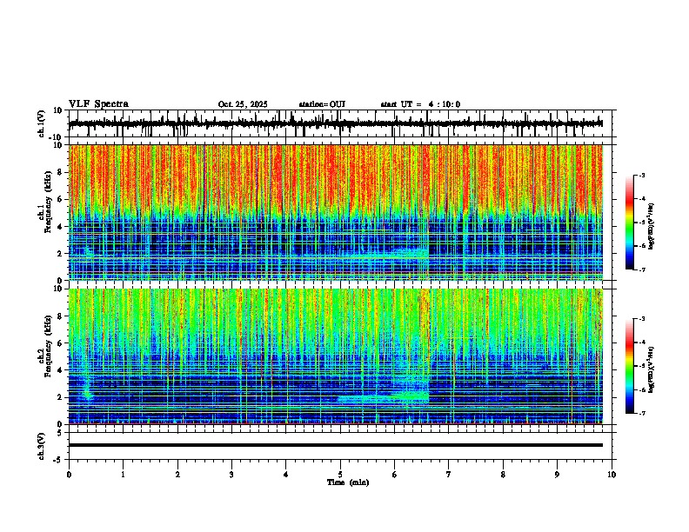Click time axis tick label "4"

(286, 475)
